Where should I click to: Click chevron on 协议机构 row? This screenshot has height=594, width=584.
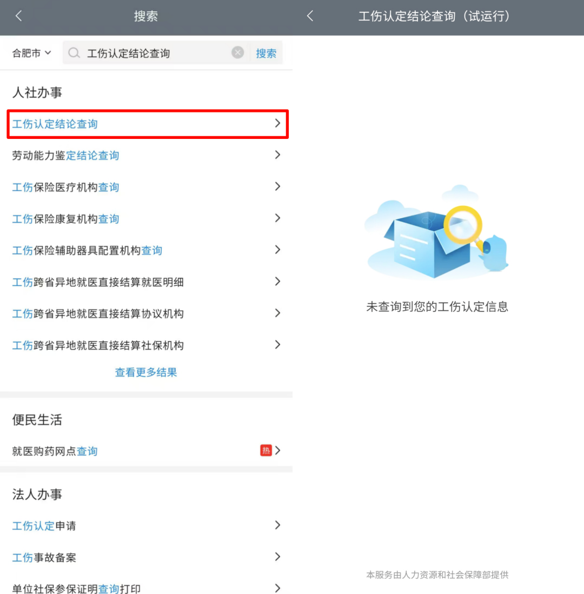pos(277,313)
